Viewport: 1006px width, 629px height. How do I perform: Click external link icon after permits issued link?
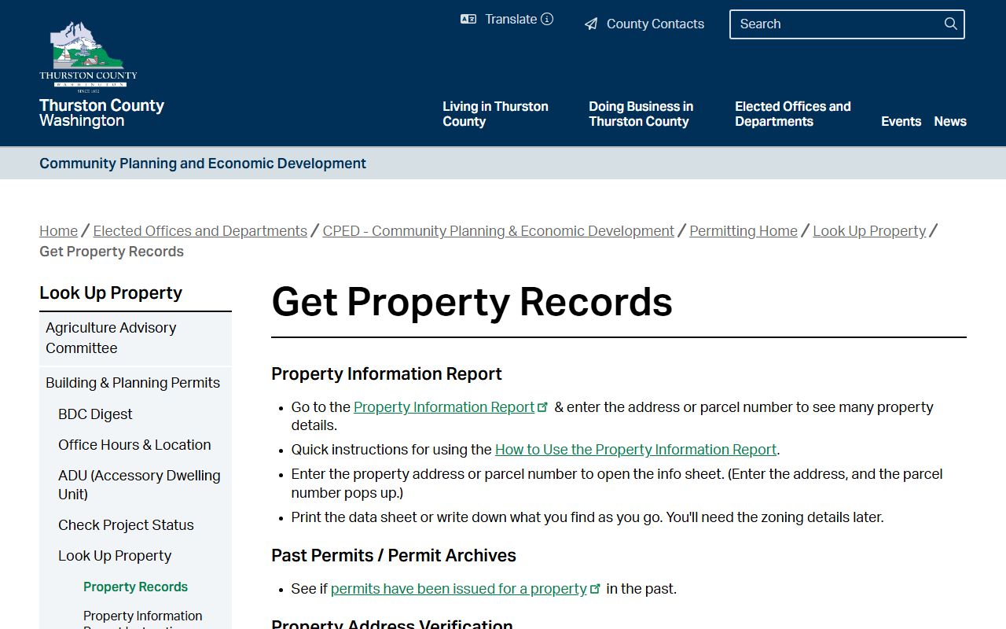[x=596, y=588]
